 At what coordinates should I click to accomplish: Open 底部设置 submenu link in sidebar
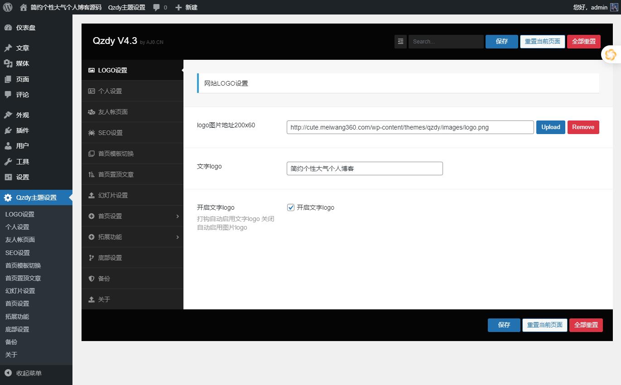click(x=17, y=329)
